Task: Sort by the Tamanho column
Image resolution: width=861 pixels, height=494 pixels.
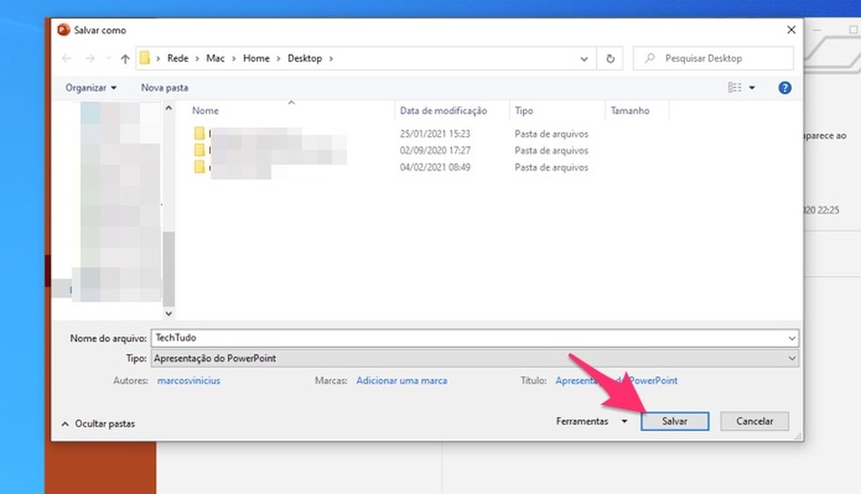Action: [630, 111]
